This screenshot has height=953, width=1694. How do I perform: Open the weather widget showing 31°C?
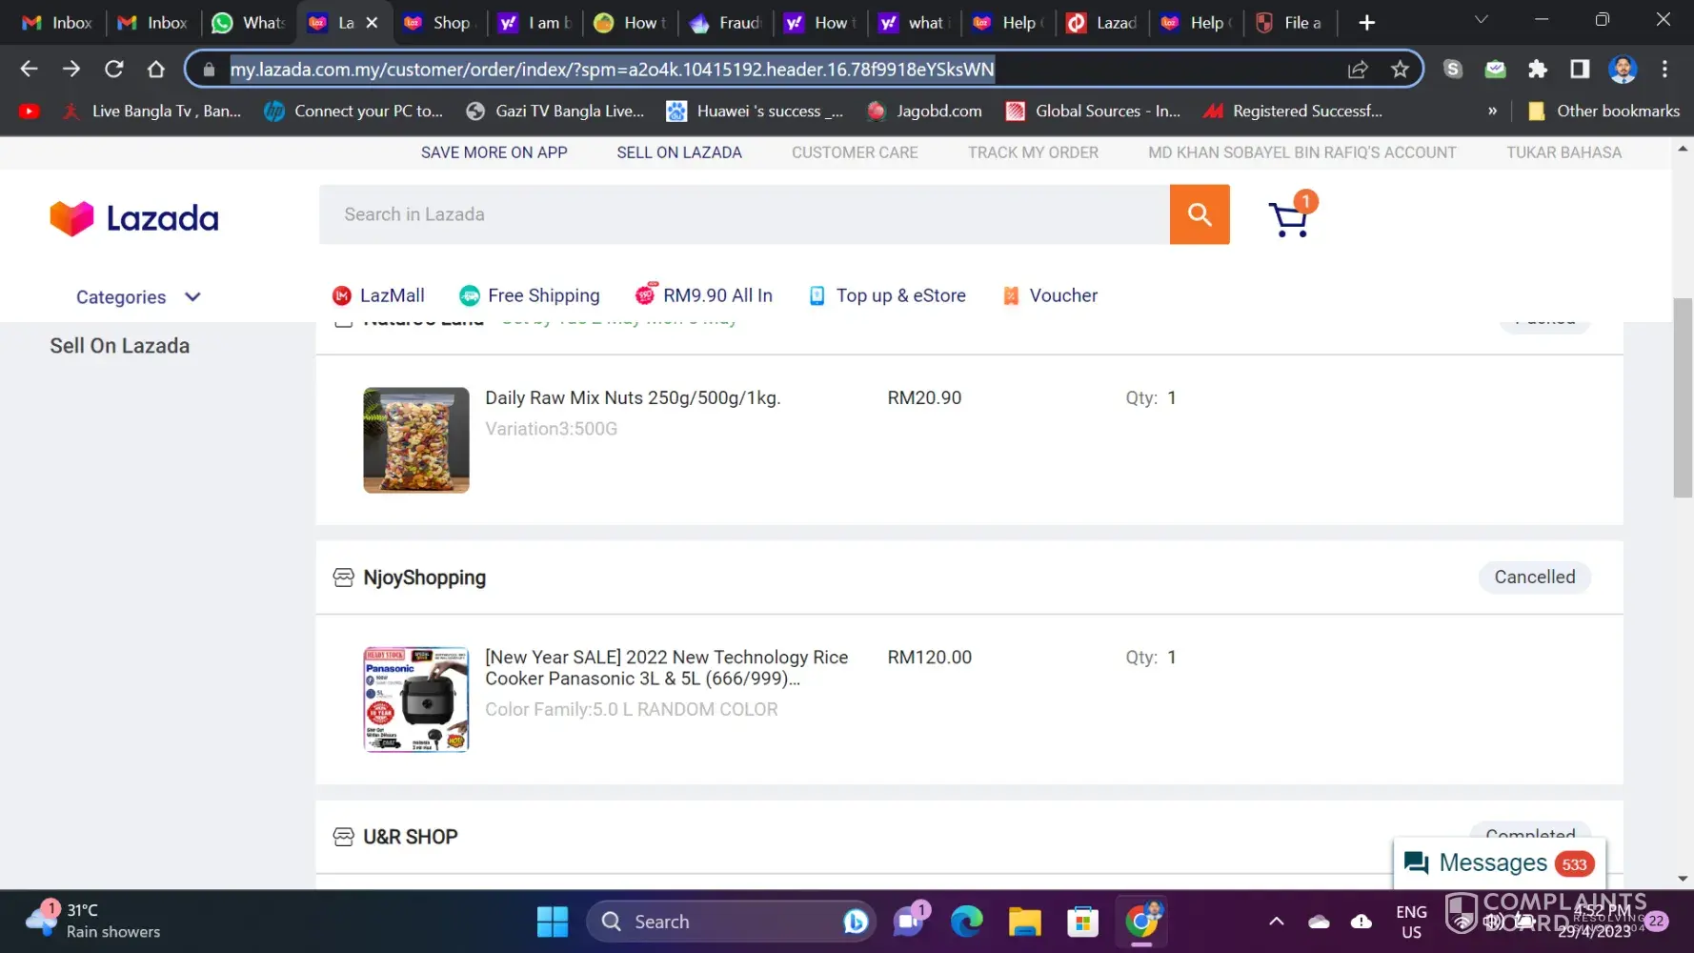tap(93, 922)
